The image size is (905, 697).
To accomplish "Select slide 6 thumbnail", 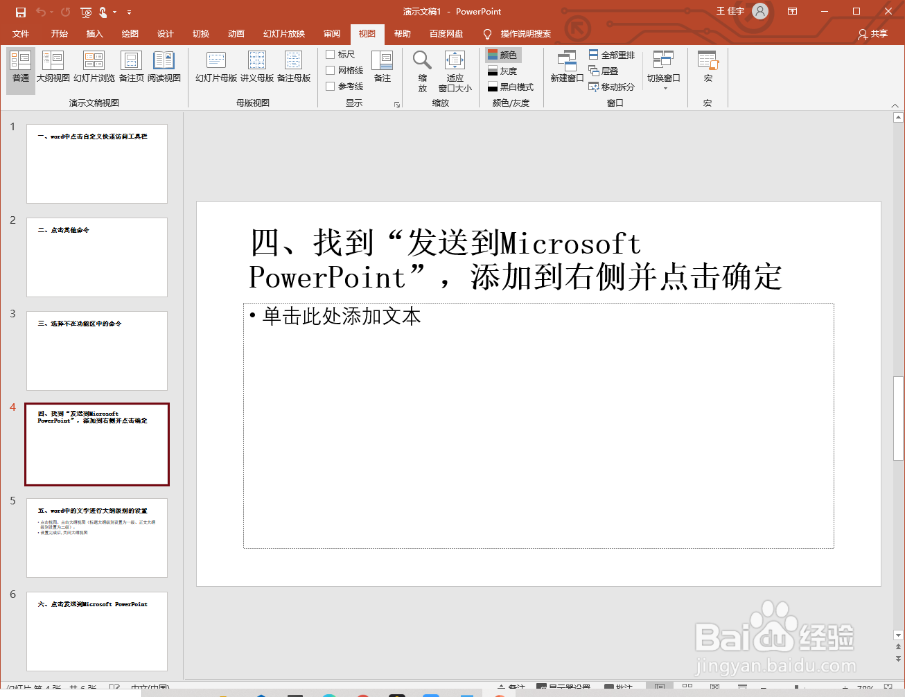I will [97, 631].
